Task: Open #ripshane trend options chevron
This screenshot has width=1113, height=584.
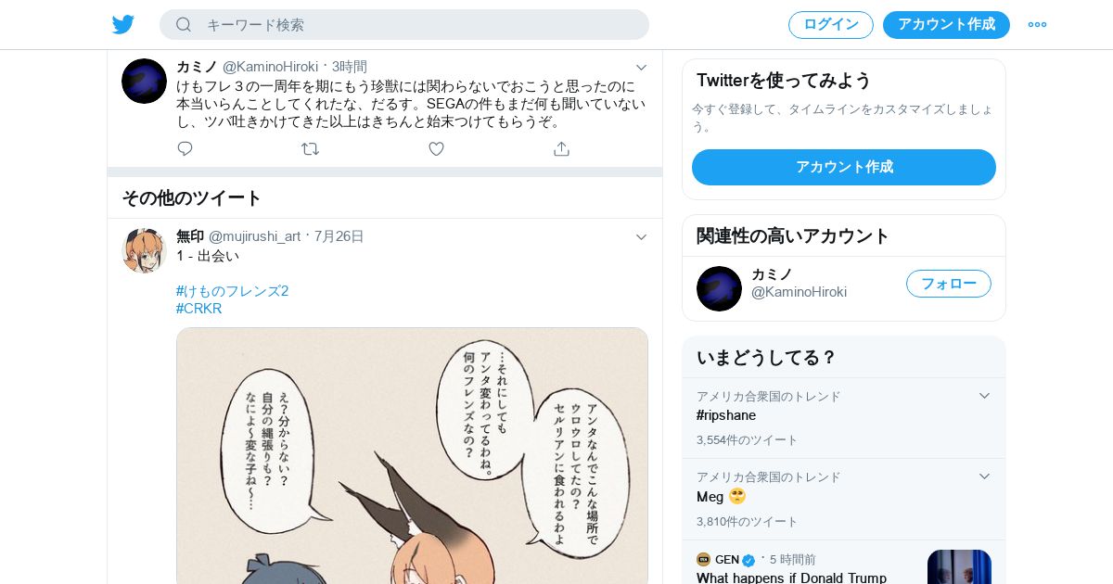Action: 984,396
